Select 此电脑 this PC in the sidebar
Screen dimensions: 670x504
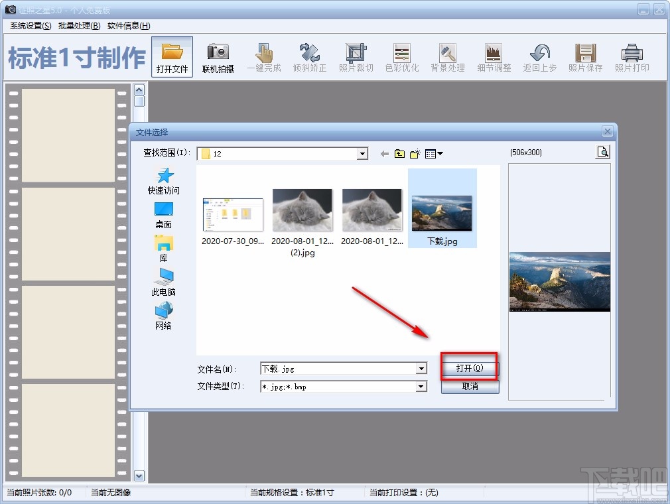(x=164, y=283)
